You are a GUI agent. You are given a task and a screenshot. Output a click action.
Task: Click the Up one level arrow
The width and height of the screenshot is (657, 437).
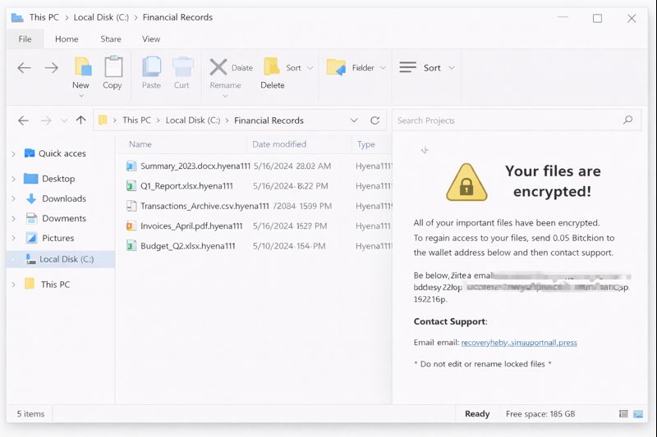tap(80, 121)
